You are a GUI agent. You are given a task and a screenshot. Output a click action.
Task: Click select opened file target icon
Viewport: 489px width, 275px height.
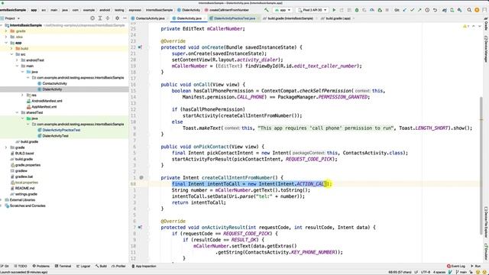tap(92, 18)
